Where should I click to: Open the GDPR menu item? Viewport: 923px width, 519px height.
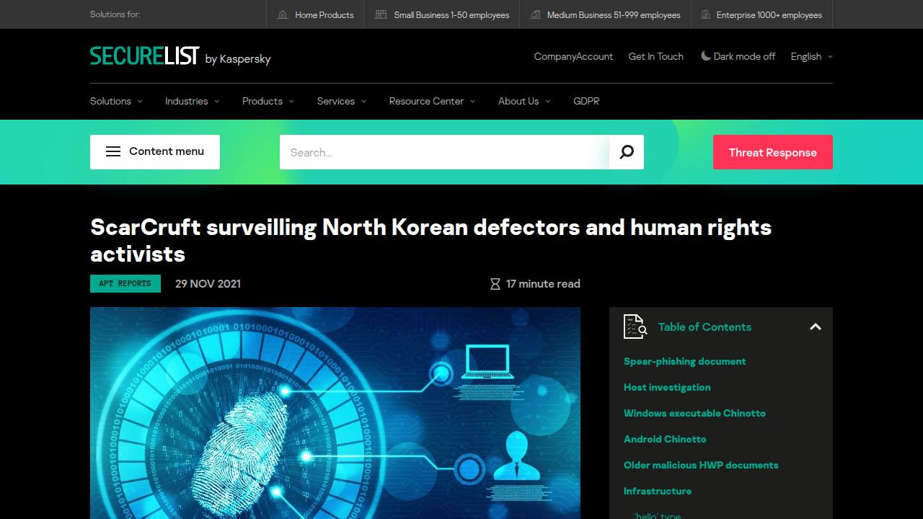(586, 101)
